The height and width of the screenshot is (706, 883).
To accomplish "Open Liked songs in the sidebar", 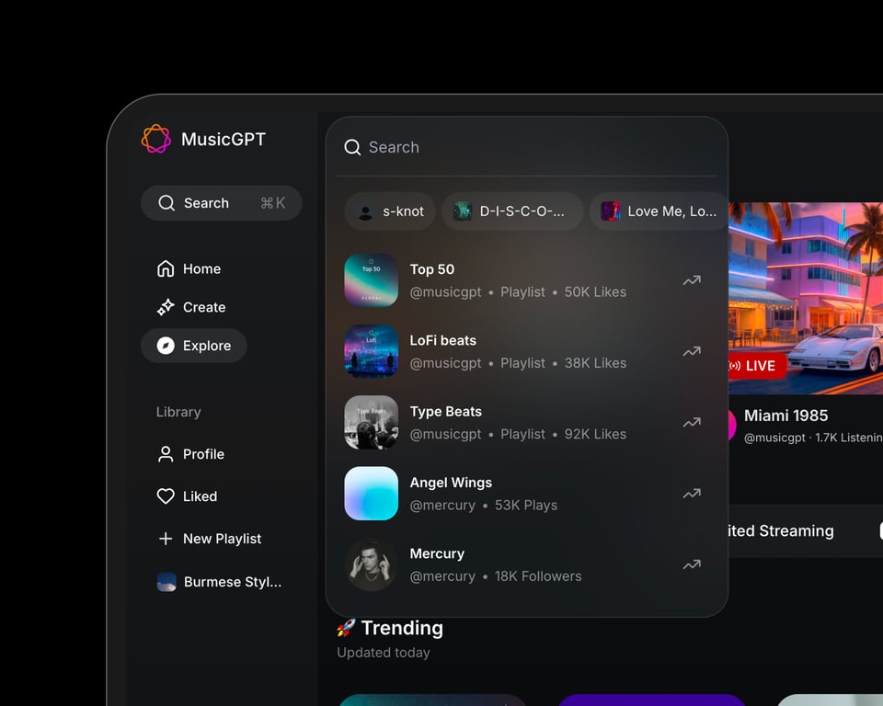I will coord(187,496).
